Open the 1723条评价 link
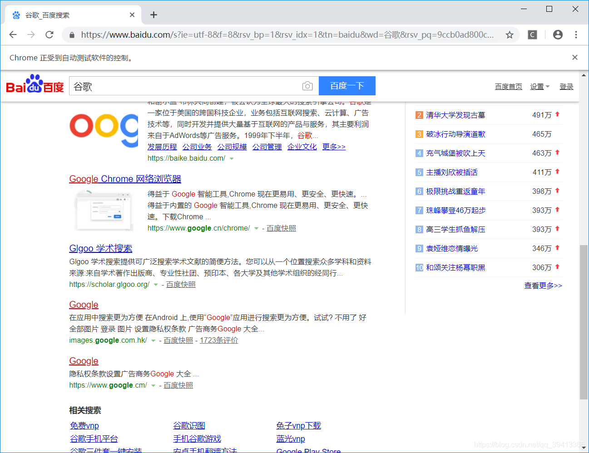589x453 pixels. coord(219,340)
